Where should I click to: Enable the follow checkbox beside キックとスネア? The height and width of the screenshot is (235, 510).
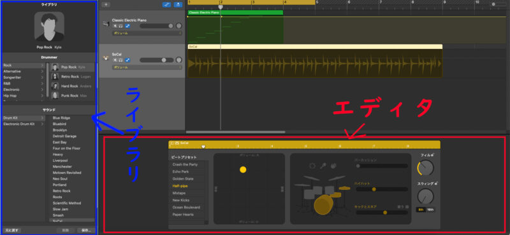(x=407, y=206)
